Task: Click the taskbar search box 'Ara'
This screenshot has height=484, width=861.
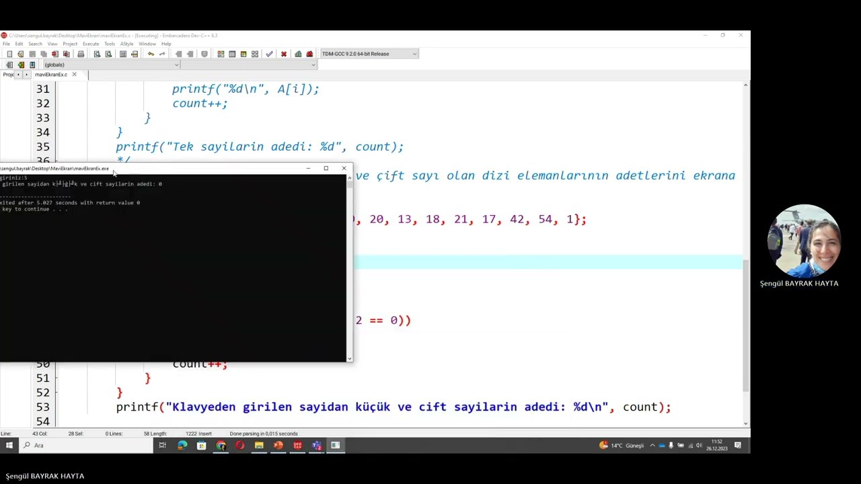Action: pos(87,445)
